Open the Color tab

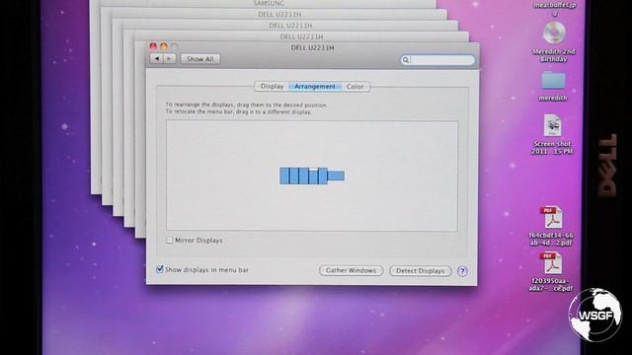(355, 87)
